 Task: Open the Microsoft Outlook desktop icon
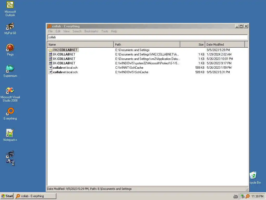tap(10, 9)
